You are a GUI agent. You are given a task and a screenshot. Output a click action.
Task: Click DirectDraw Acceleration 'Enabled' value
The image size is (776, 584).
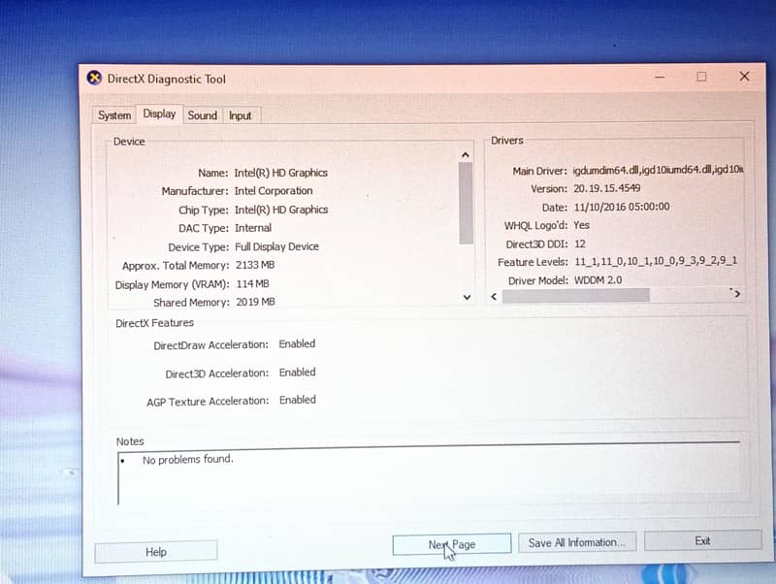[x=297, y=343]
